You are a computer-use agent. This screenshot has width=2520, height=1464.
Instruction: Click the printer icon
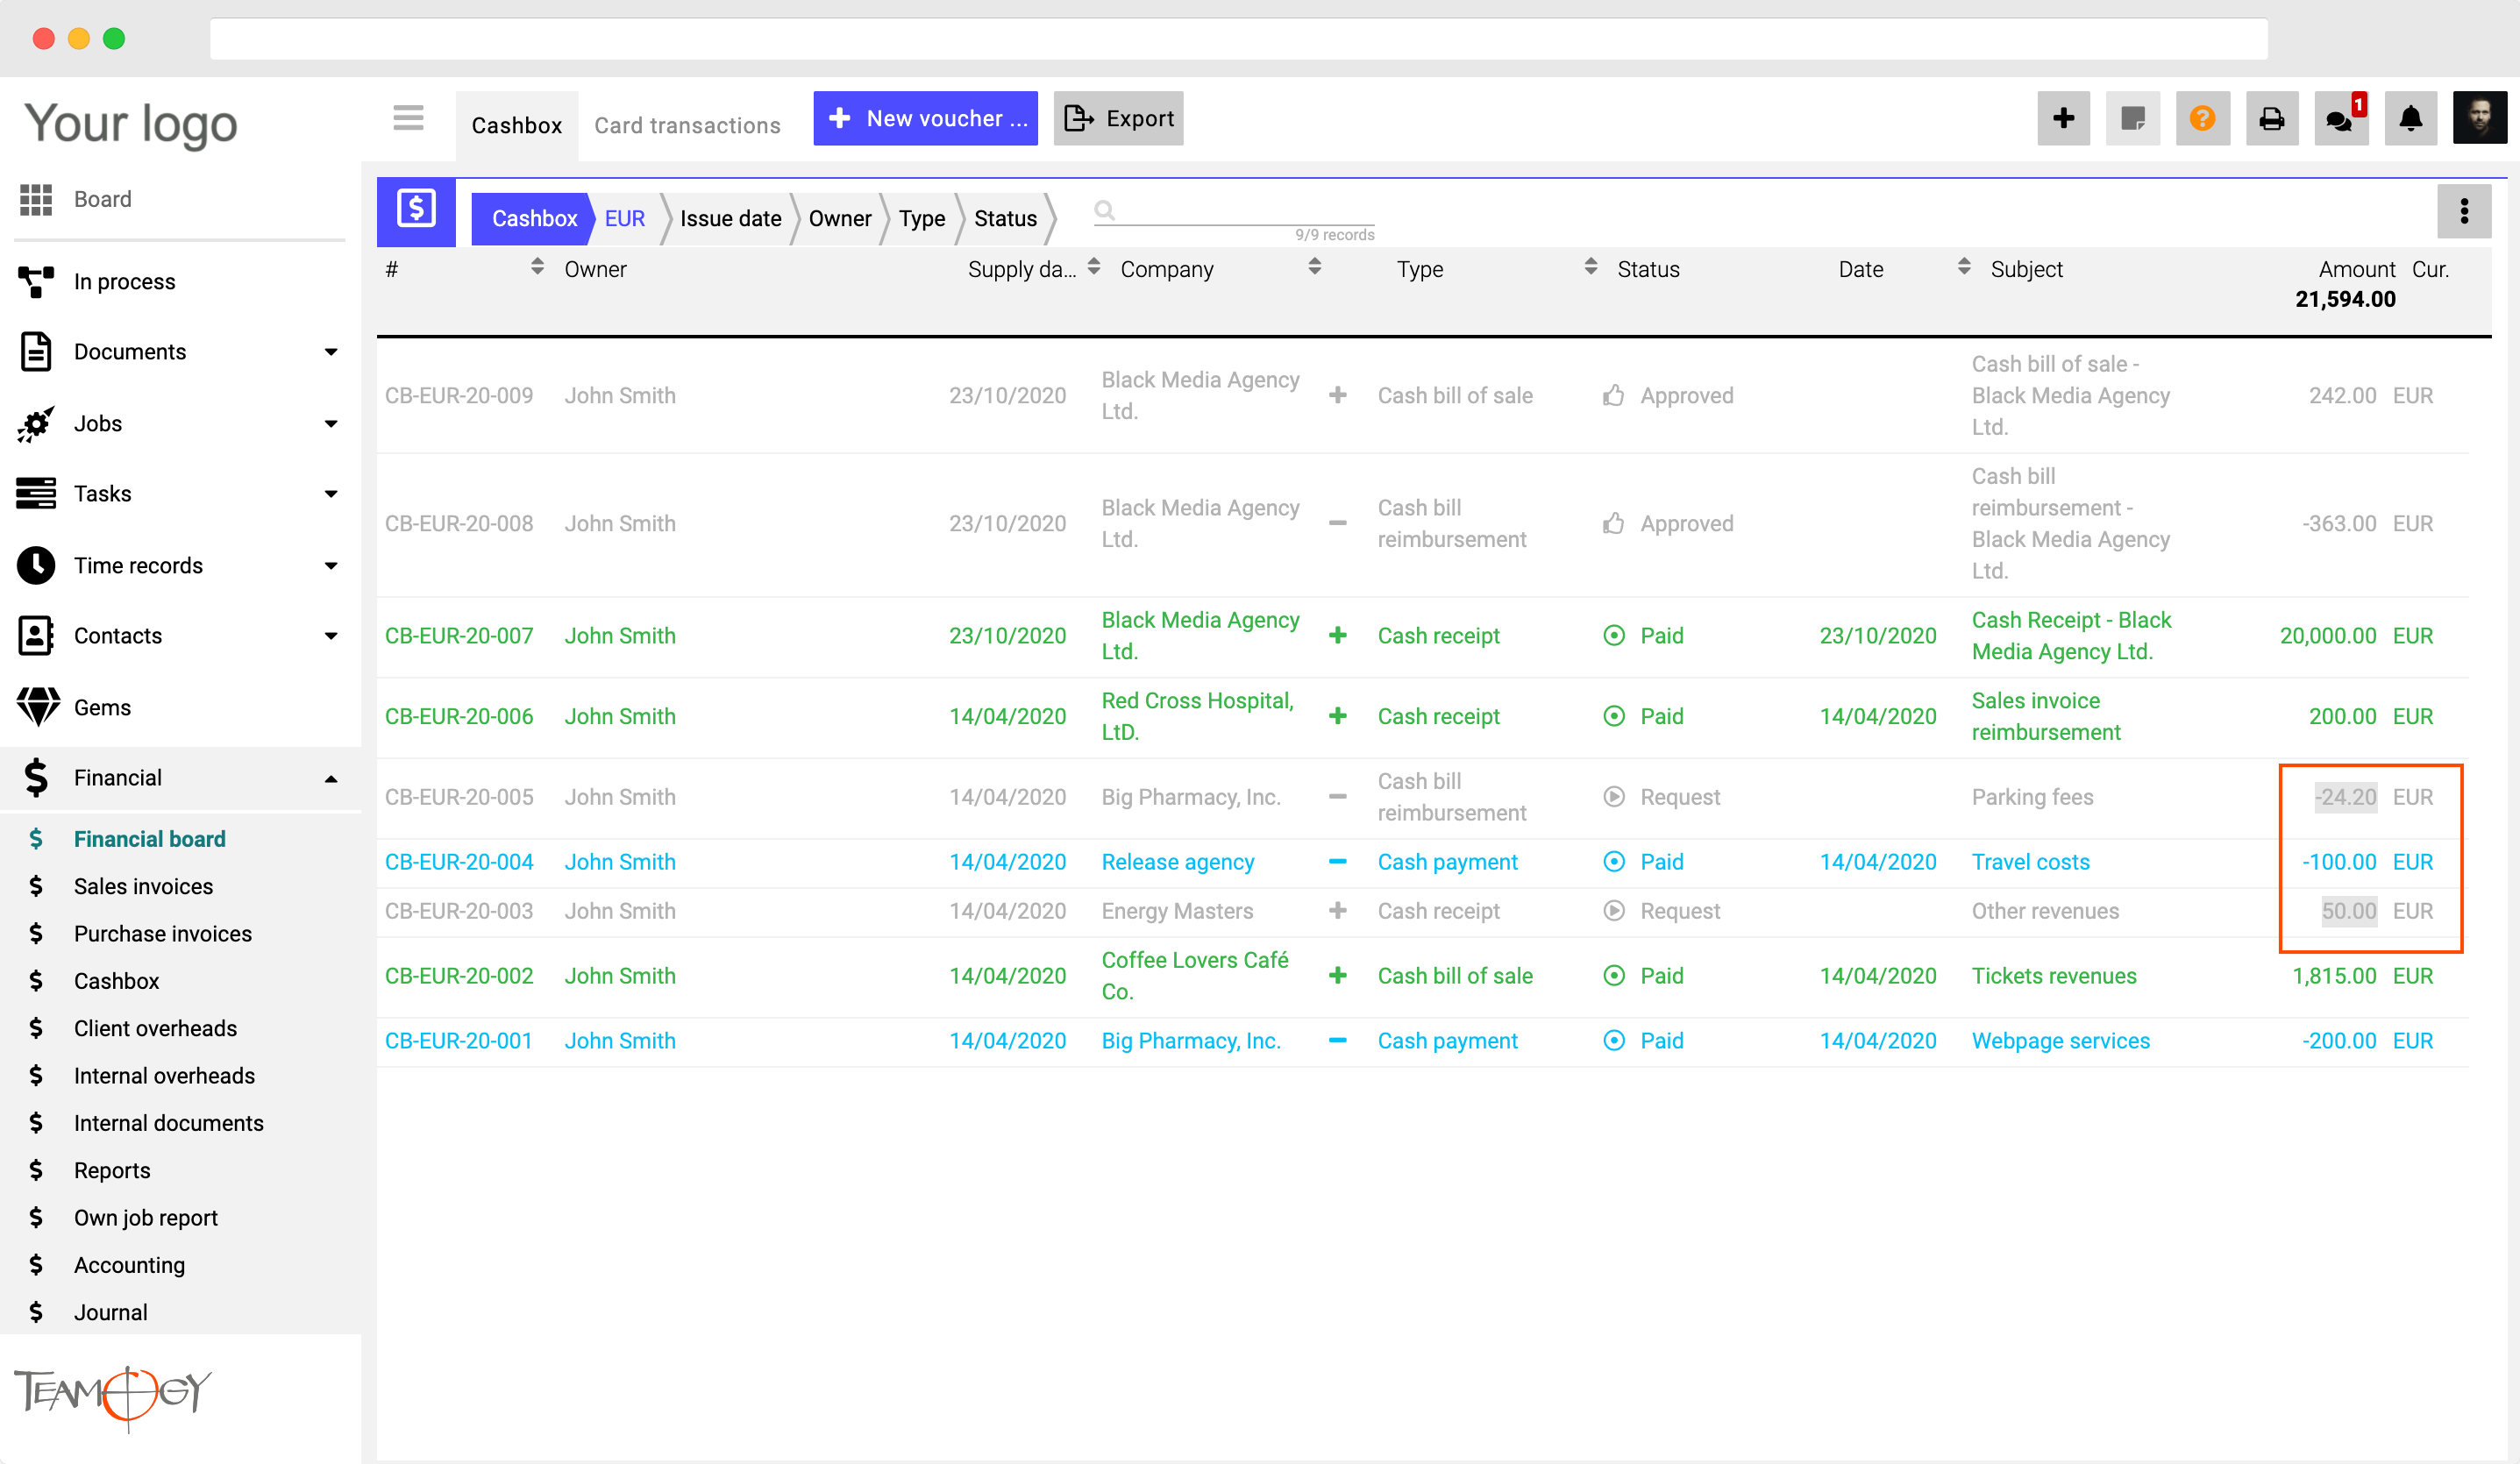click(2271, 118)
